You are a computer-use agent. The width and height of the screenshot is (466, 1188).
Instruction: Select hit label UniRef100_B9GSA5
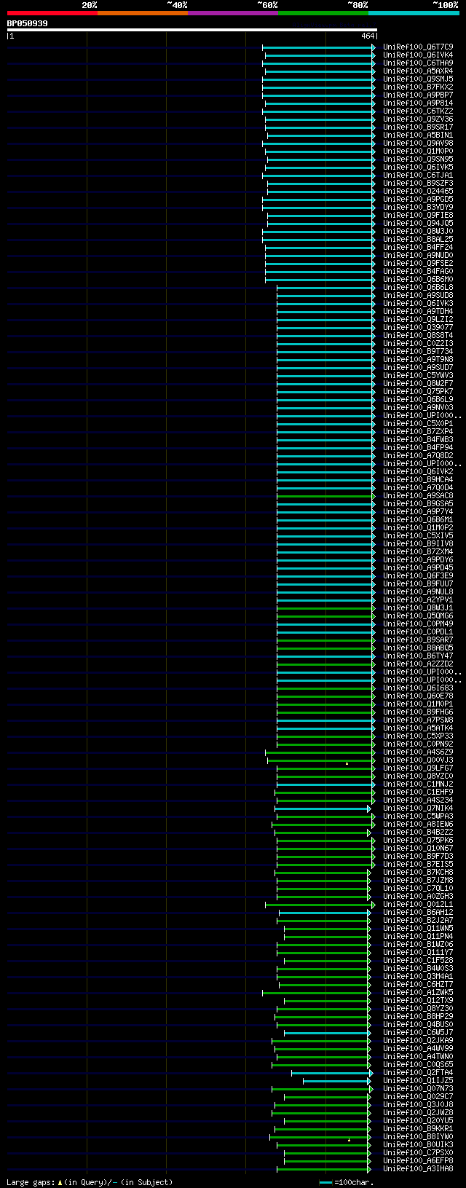[418, 503]
